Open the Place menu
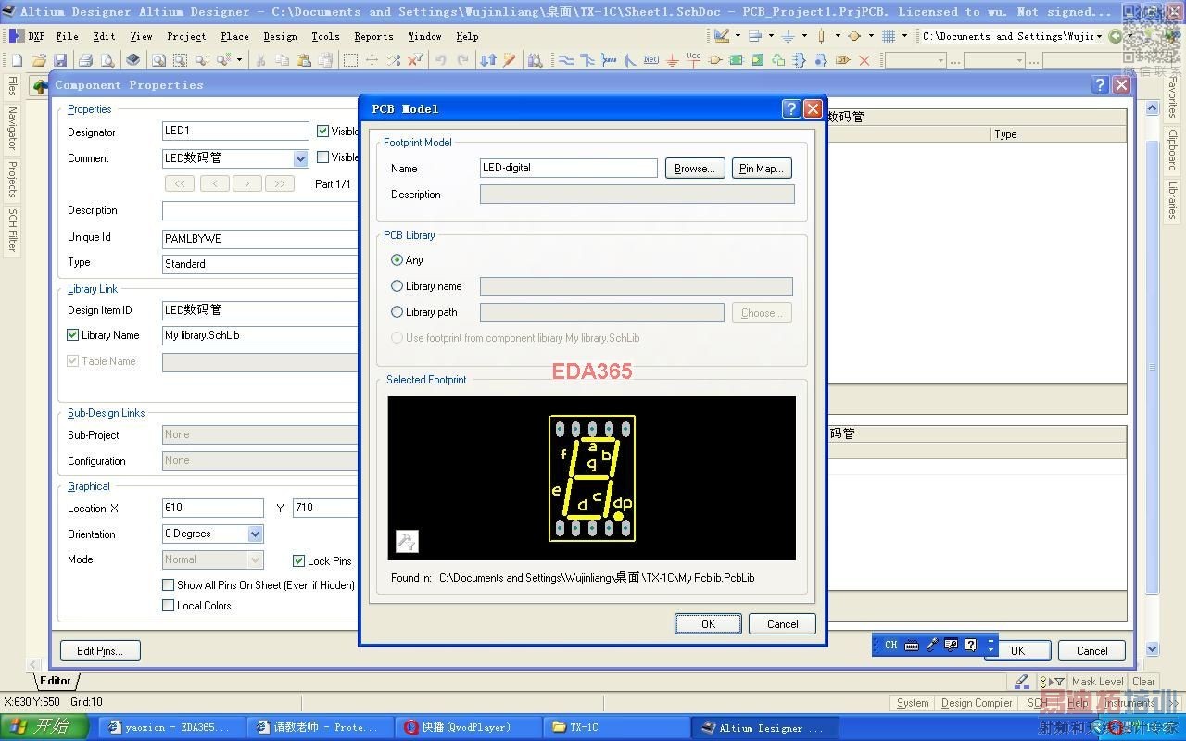 pos(234,36)
